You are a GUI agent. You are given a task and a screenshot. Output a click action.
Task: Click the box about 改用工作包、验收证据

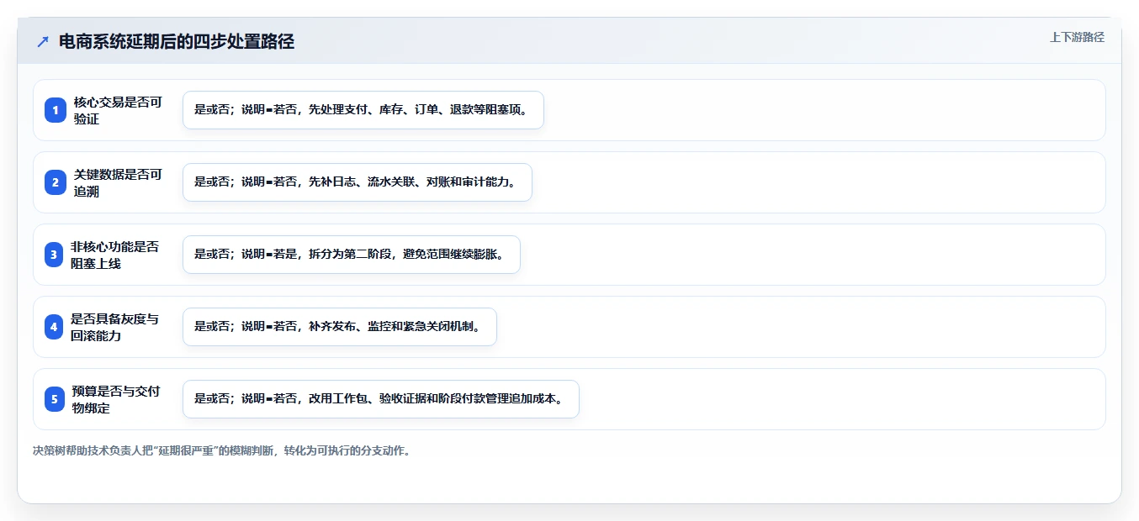pyautogui.click(x=381, y=399)
